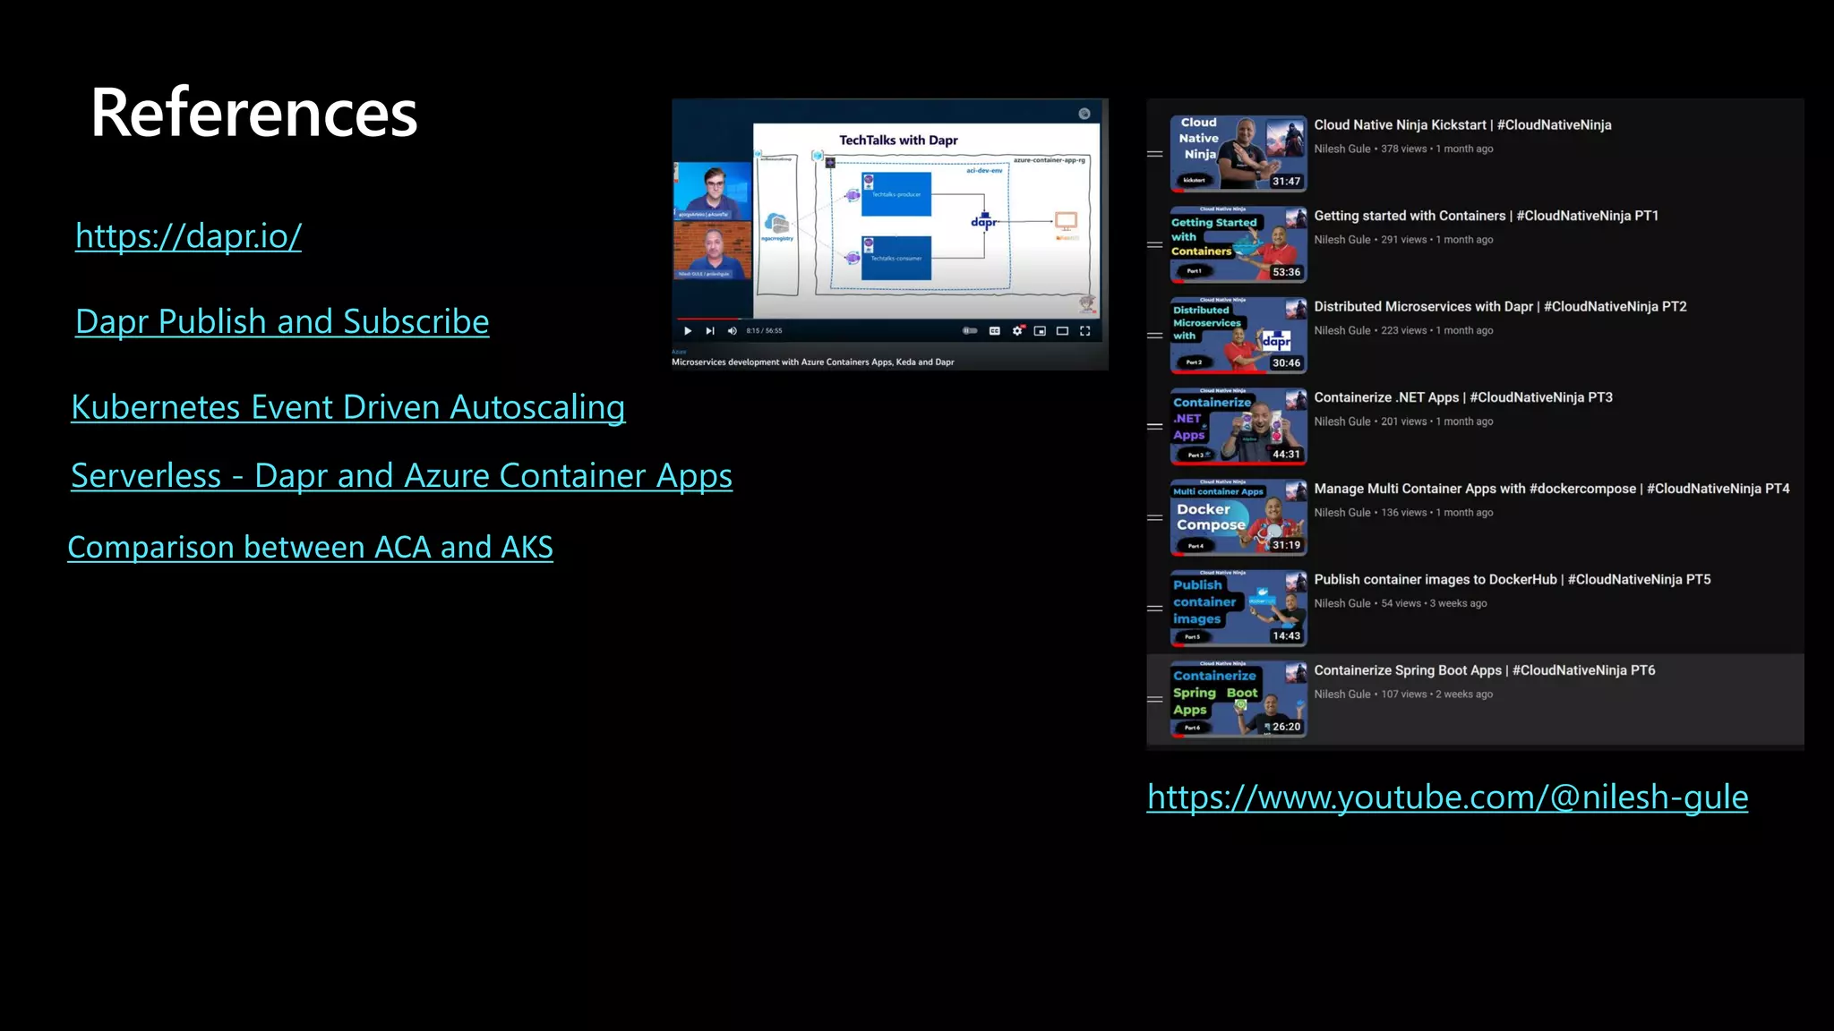The height and width of the screenshot is (1031, 1834).
Task: Click drag handle beside Dapr PT2 video
Action: point(1155,336)
